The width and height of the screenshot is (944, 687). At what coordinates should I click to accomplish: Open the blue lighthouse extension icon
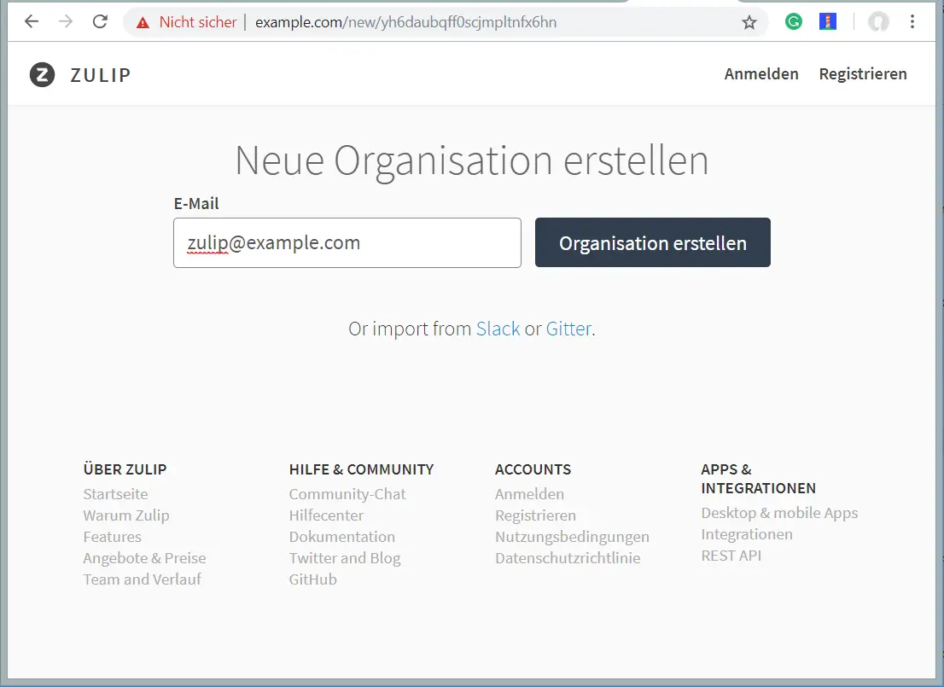point(828,22)
